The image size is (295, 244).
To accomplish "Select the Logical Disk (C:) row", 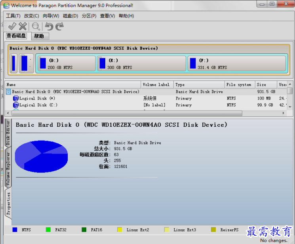I will 146,105.
